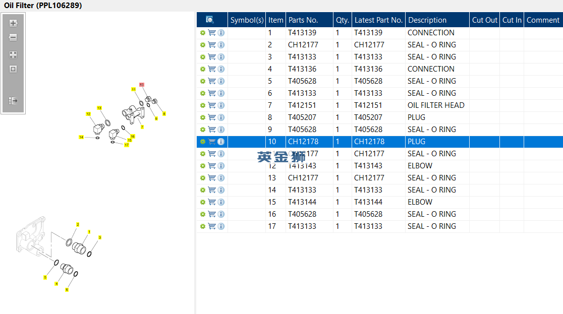563x314 pixels.
Task: Click callout 13 on the diagram
Action: click(99, 108)
